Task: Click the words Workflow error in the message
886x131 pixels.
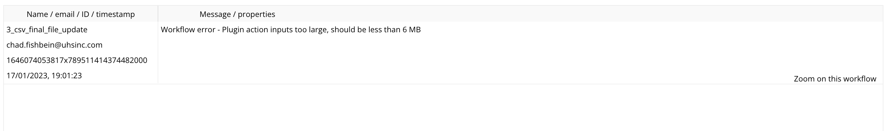Action: point(188,30)
